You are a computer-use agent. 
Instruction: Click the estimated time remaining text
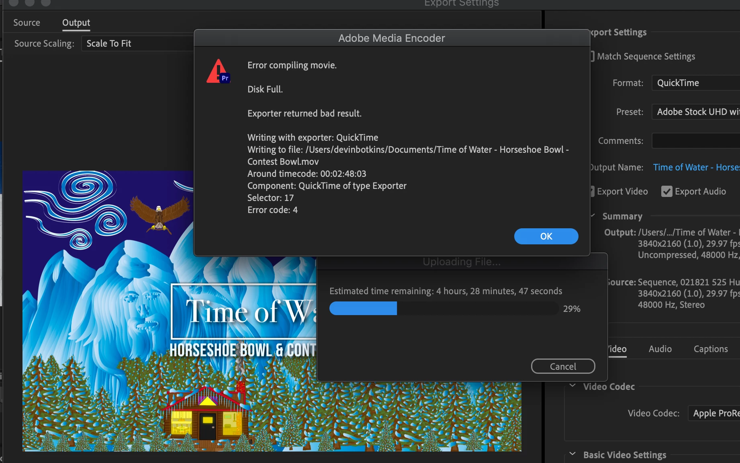(x=446, y=291)
